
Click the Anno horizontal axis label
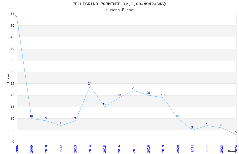(x=232, y=151)
